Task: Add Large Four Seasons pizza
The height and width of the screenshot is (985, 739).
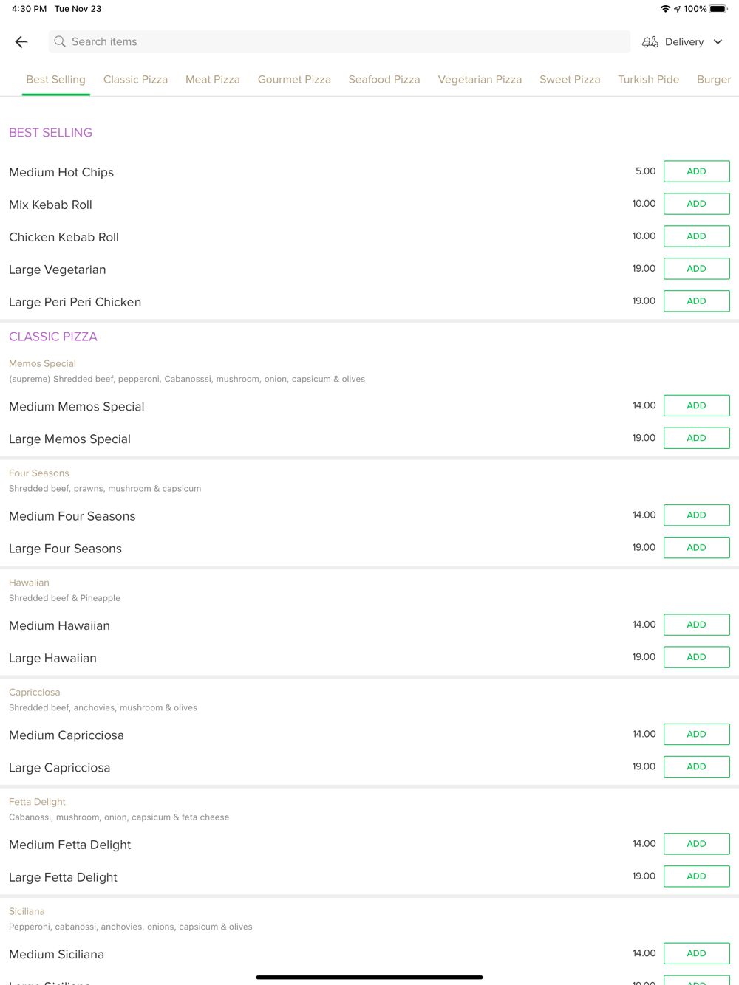Action: (696, 548)
